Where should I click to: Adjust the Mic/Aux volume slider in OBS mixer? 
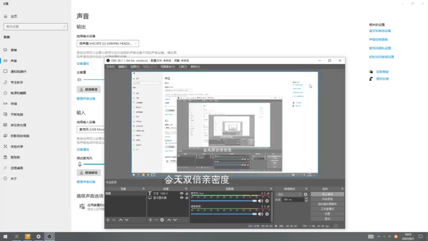coord(224,201)
